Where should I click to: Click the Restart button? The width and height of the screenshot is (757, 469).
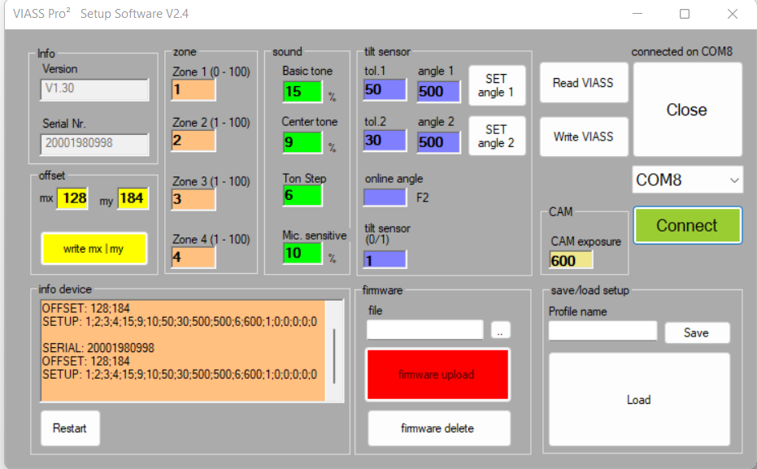[x=70, y=428]
